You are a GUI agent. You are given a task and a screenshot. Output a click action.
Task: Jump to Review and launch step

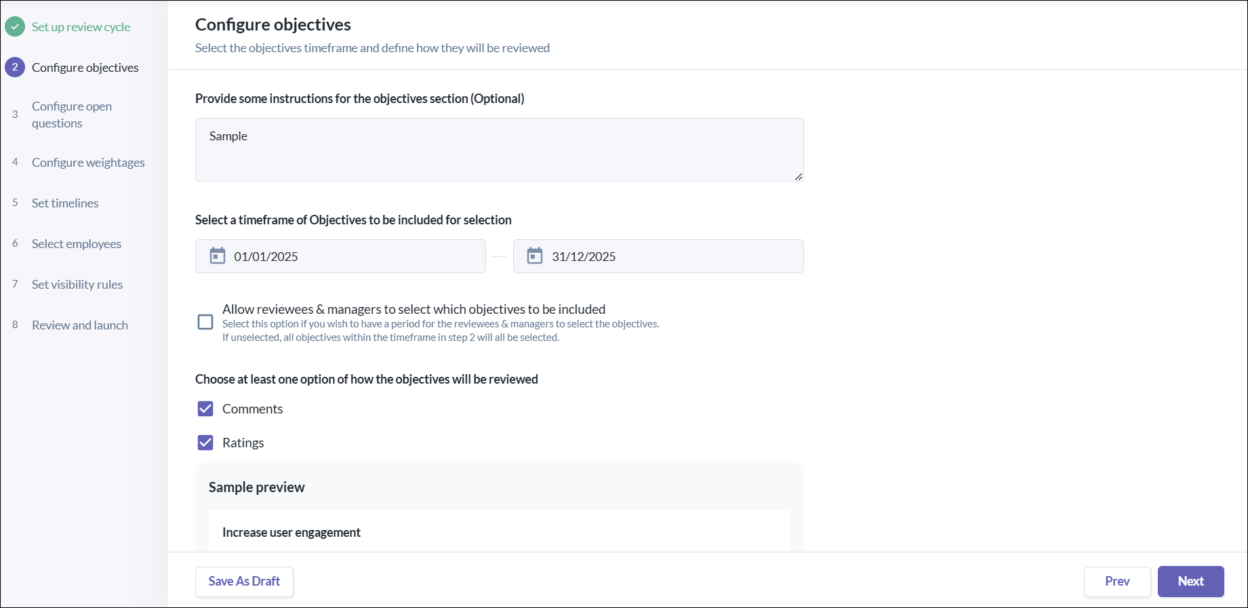click(80, 325)
